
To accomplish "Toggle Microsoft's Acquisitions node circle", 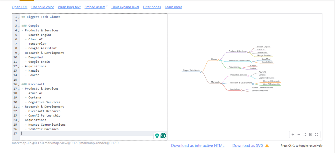I will click(x=241, y=90).
